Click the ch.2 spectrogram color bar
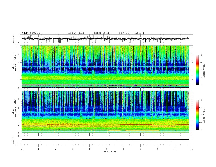Screen dimensions: 216x167 click(197, 115)
